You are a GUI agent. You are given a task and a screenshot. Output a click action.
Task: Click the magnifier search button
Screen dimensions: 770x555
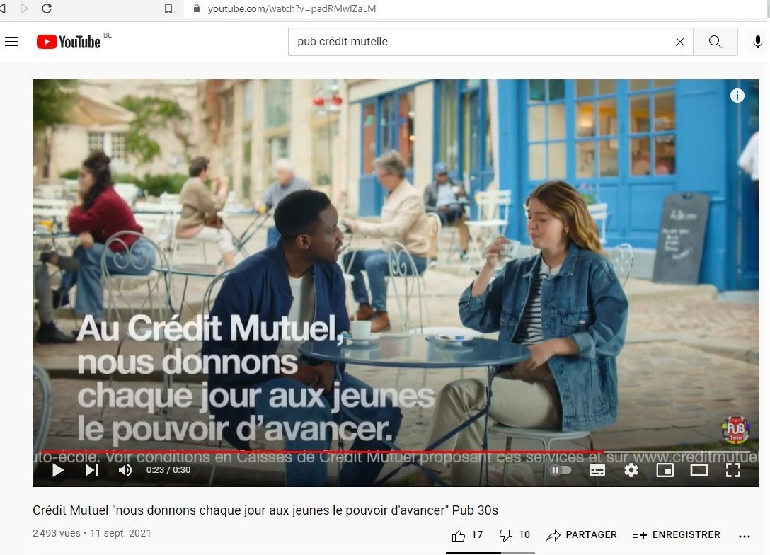tap(716, 42)
